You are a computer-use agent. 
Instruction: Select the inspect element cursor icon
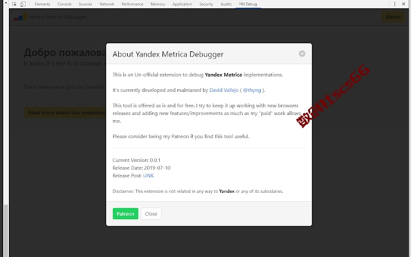tap(14, 4)
